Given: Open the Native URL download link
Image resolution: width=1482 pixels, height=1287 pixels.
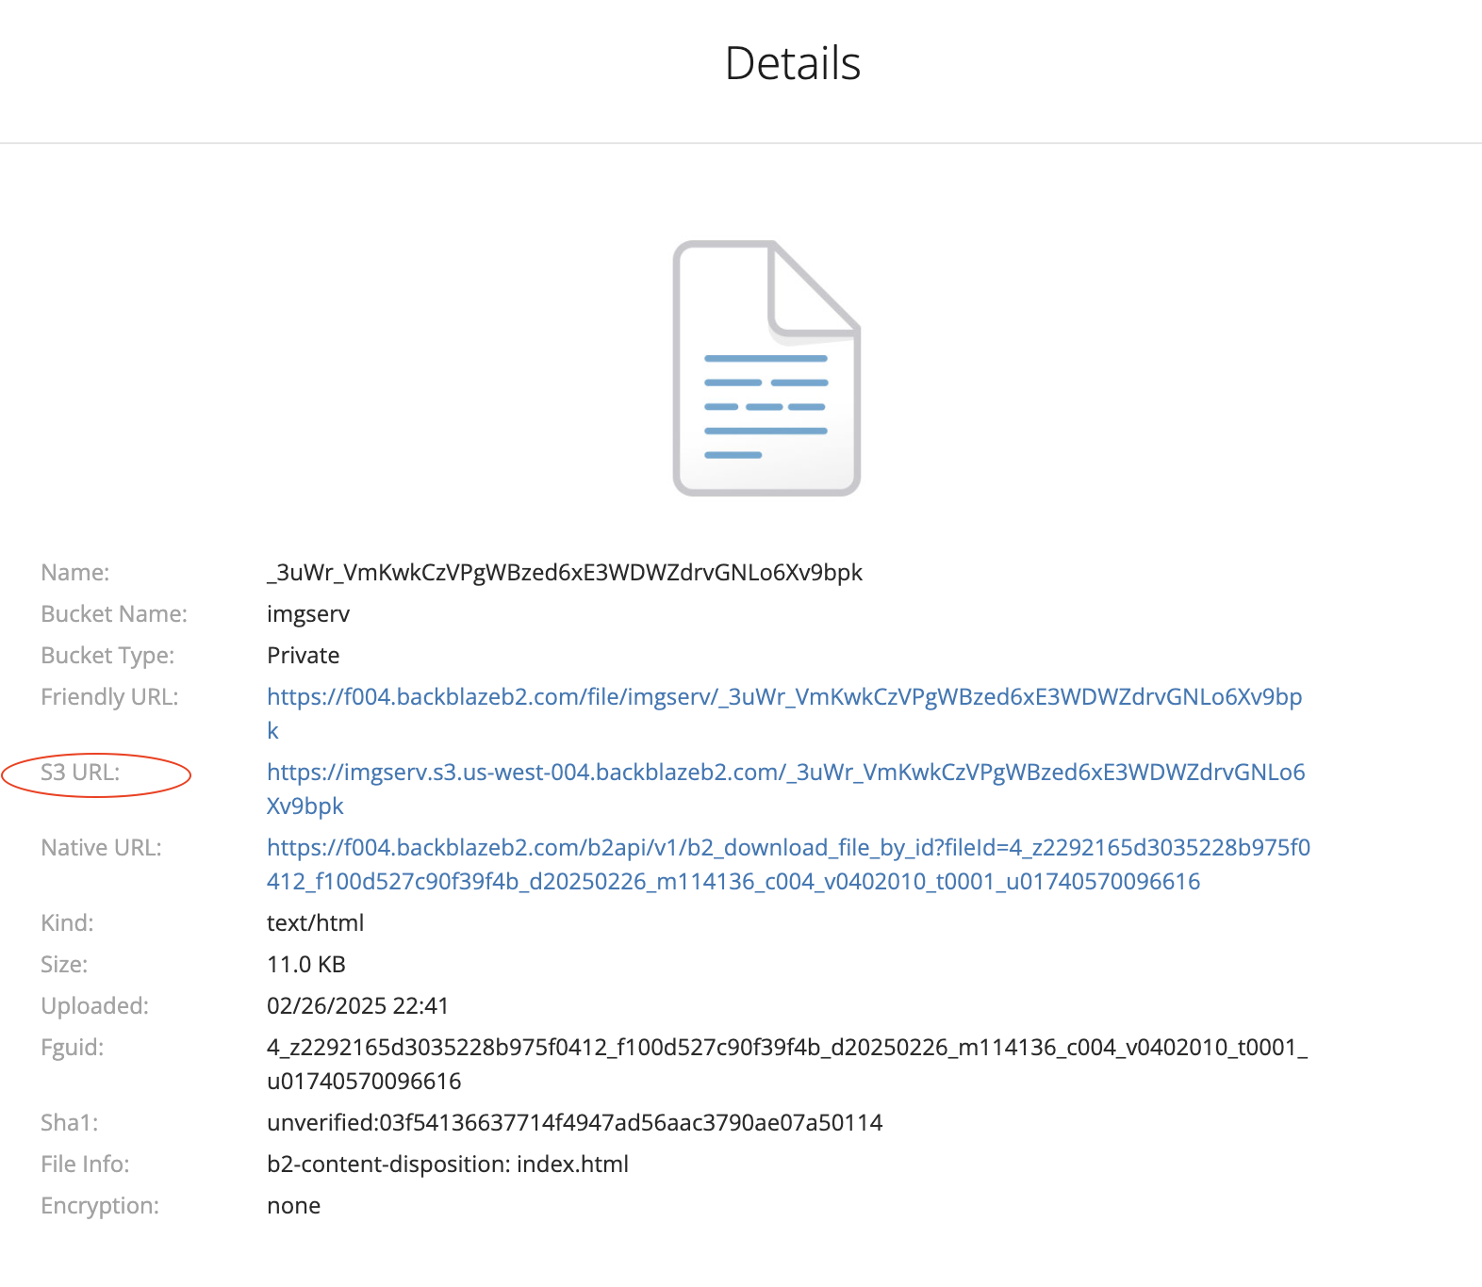Looking at the screenshot, I should pos(787,848).
